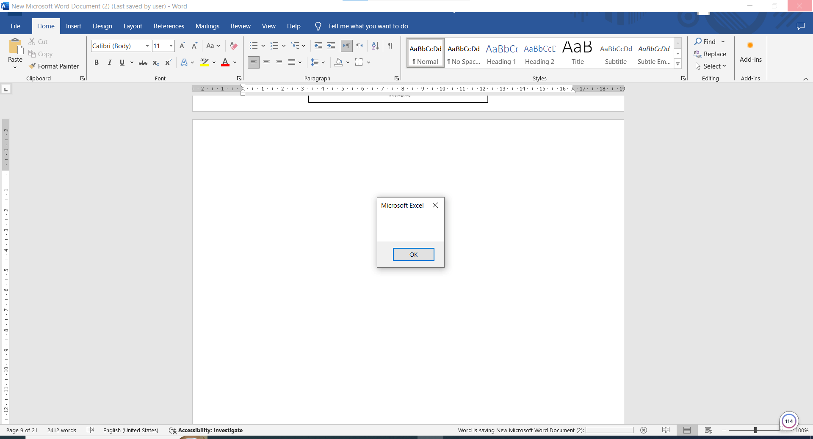Apply the multilevel list icon
The image size is (813, 439).
tap(295, 46)
